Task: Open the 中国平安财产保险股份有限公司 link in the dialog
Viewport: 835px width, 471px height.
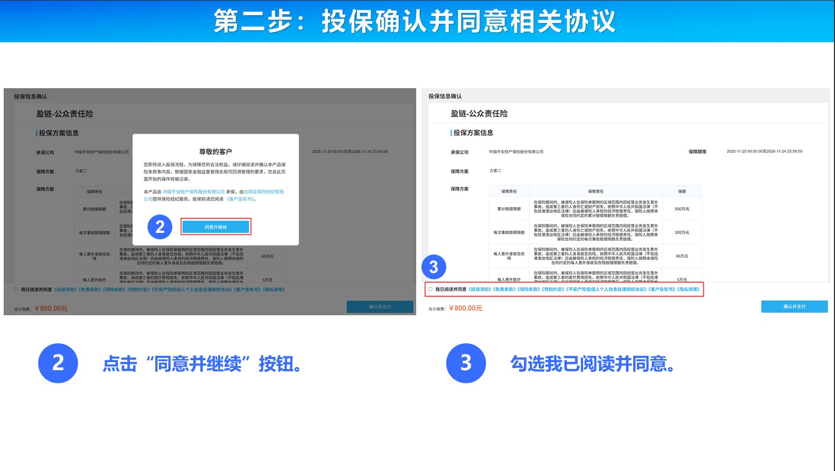Action: point(193,192)
